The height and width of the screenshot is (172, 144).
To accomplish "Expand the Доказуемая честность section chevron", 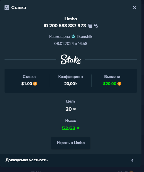I will 132,160.
